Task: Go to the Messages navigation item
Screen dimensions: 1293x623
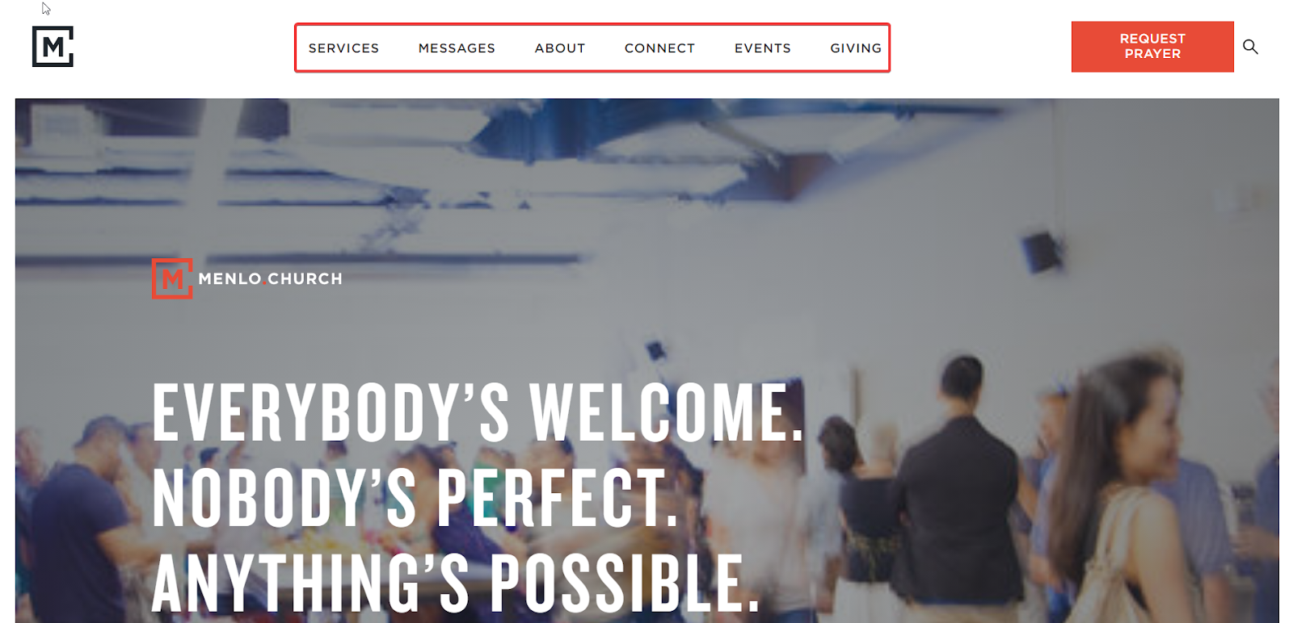Action: pos(457,48)
